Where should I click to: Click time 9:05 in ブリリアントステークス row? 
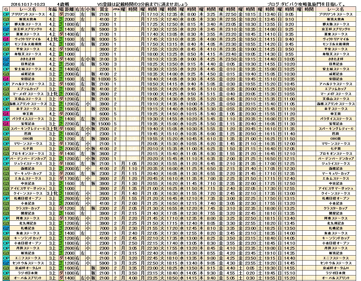pos(289,14)
